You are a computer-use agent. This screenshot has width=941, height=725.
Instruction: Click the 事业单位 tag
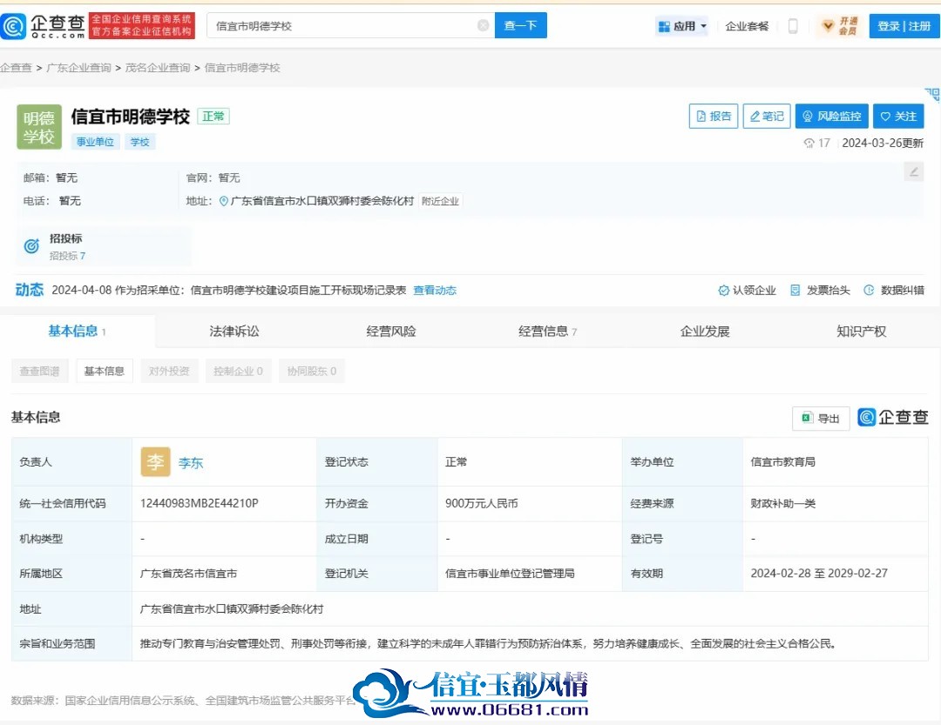coord(96,142)
